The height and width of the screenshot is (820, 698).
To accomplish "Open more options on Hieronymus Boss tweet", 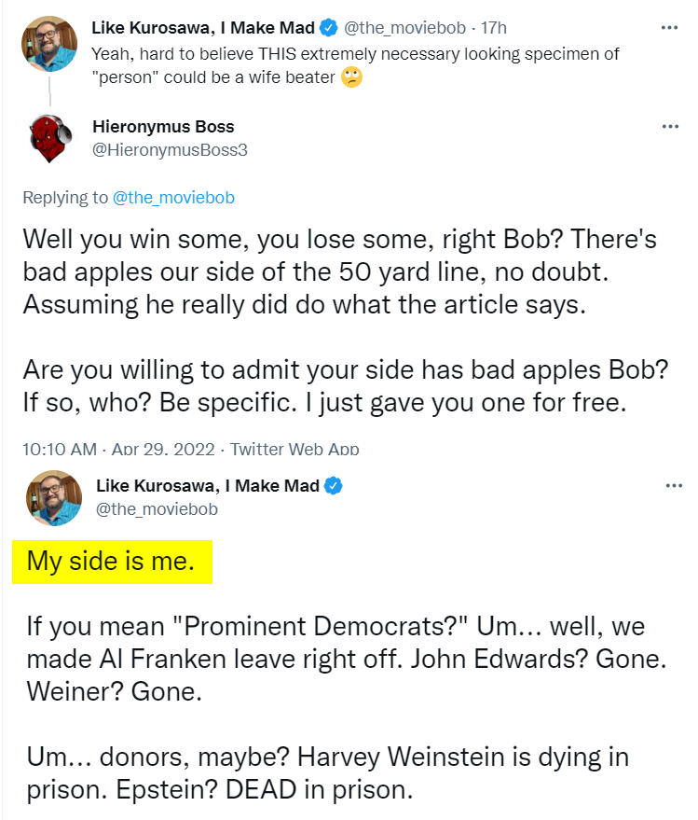I will (x=670, y=127).
